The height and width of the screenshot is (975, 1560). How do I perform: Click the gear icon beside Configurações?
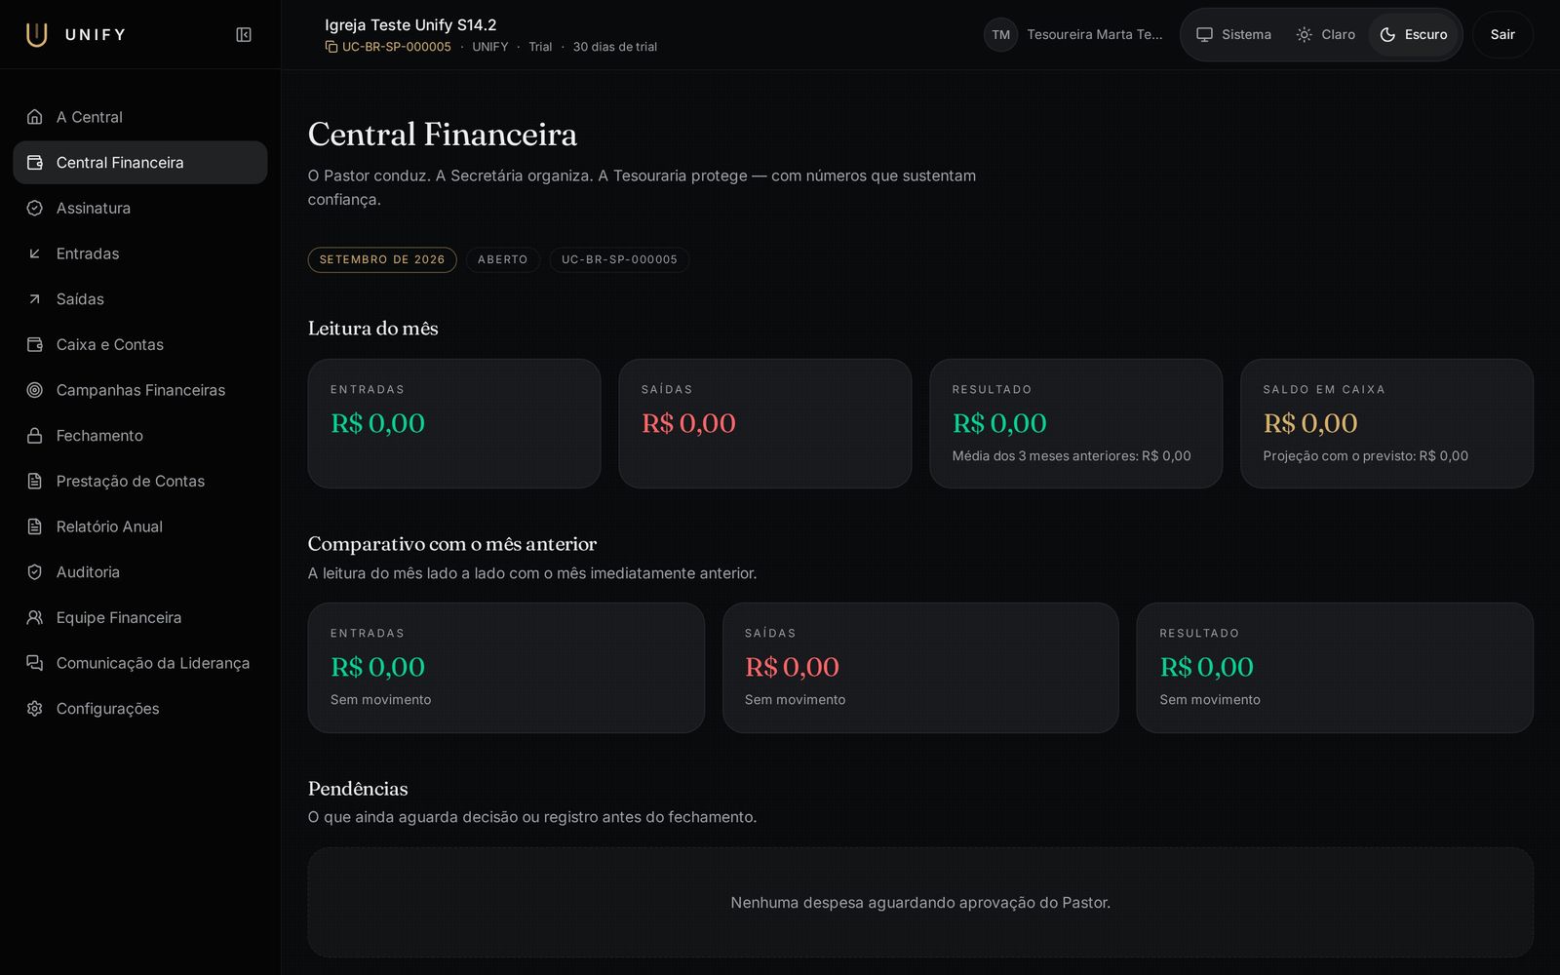[35, 709]
